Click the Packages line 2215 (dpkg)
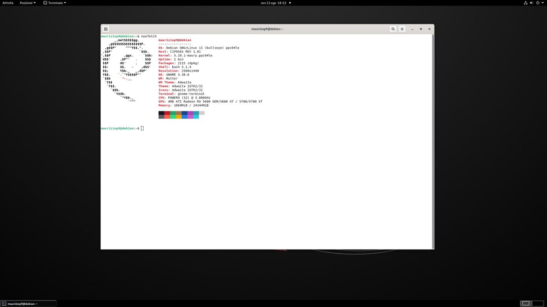 click(179, 63)
